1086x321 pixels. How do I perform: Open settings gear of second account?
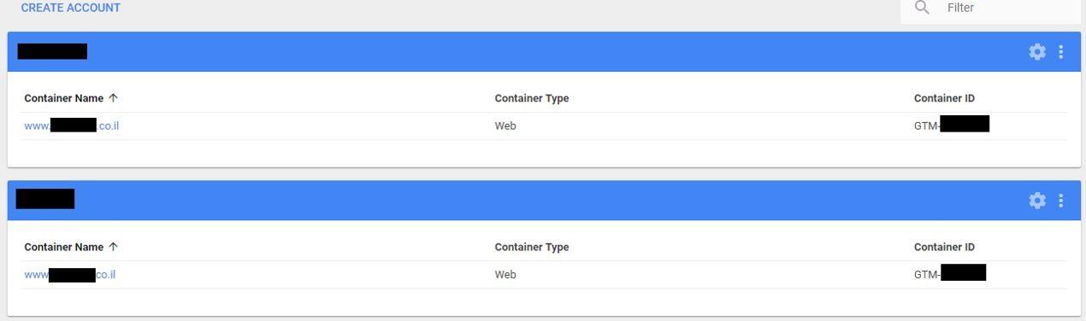tap(1037, 201)
